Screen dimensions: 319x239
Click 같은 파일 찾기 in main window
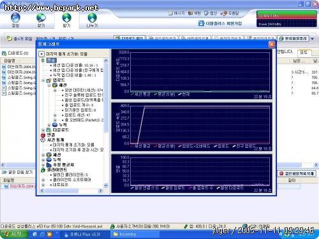(17, 172)
